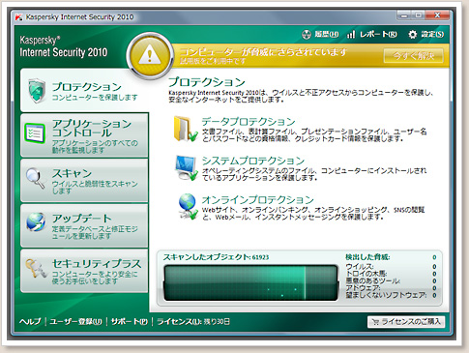Screen dimensions: 469x353
Task: Click the folder data protection icon
Action: click(x=186, y=129)
